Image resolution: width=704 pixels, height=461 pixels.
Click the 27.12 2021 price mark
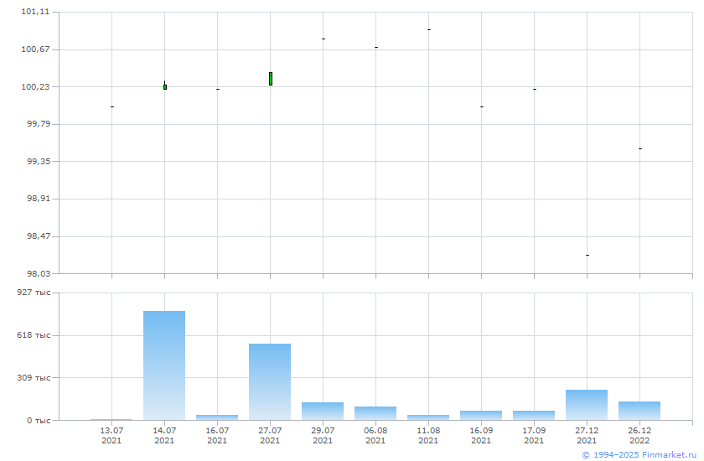pos(588,256)
